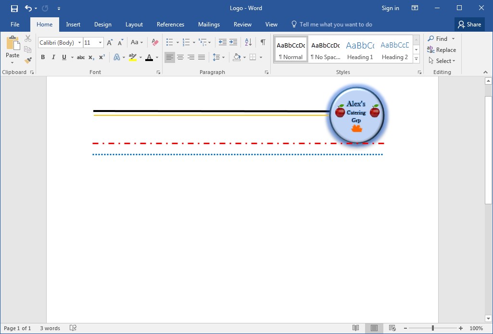The image size is (493, 334).
Task: Click the zoom slider in the status bar
Action: pos(432,328)
